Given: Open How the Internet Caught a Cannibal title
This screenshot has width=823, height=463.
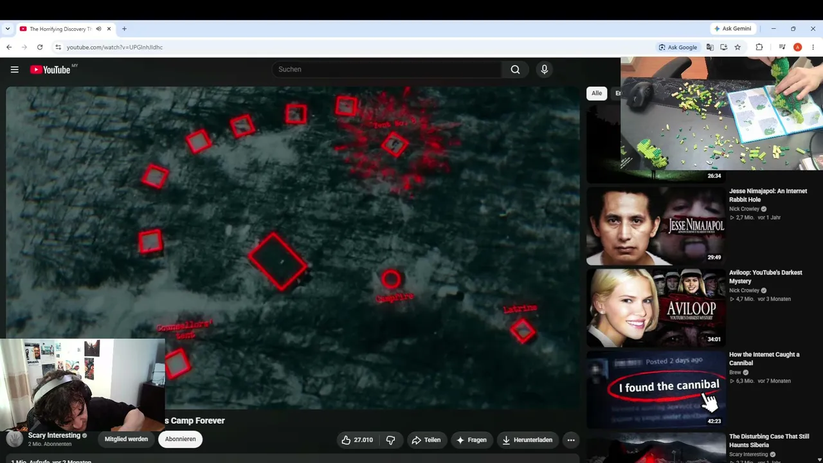Looking at the screenshot, I should pyautogui.click(x=764, y=358).
